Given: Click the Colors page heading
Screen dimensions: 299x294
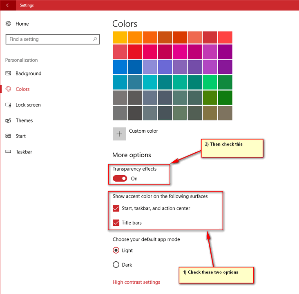Looking at the screenshot, I should point(125,24).
